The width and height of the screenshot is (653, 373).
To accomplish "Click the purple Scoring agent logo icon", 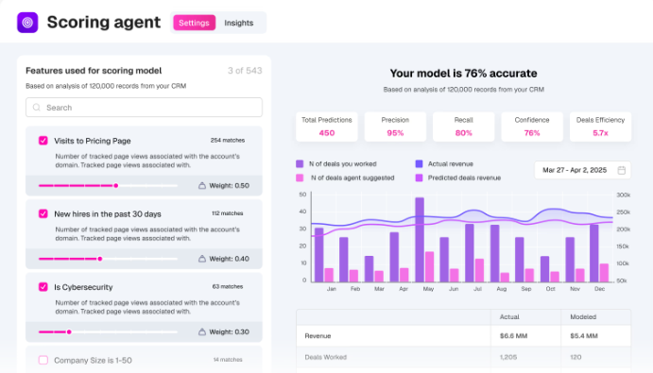I will (27, 23).
